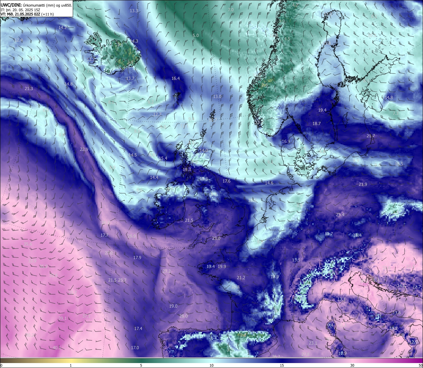423x368 pixels.
Task: Select the 15.4 map value
Action: (163, 158)
